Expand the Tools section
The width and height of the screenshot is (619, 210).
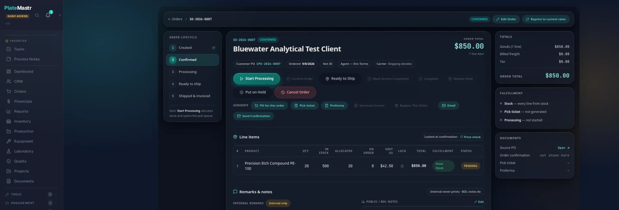coord(31,194)
